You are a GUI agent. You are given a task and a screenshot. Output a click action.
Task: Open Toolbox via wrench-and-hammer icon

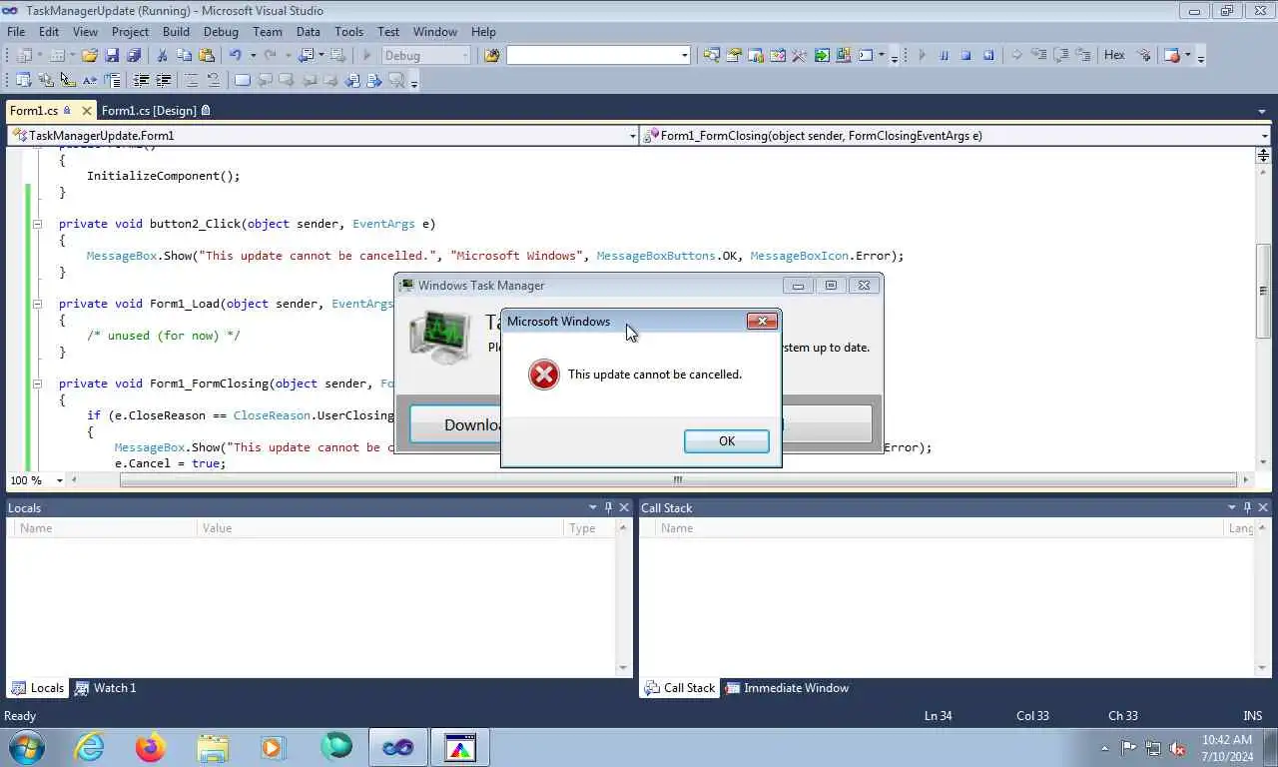pyautogui.click(x=799, y=56)
